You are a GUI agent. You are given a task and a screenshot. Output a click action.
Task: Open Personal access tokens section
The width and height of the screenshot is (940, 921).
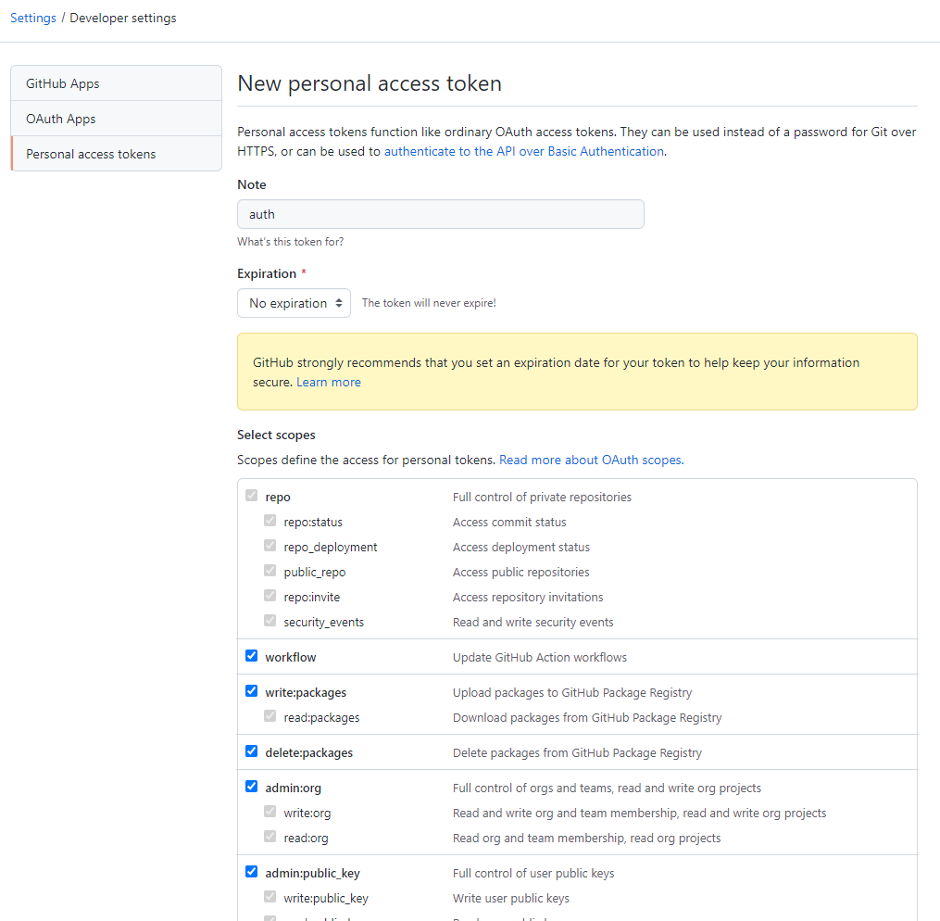point(117,154)
